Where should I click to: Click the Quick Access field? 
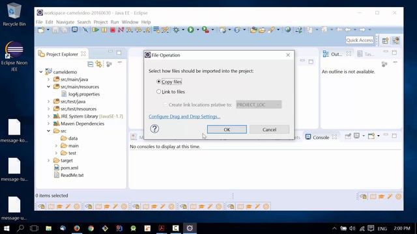pyautogui.click(x=360, y=40)
